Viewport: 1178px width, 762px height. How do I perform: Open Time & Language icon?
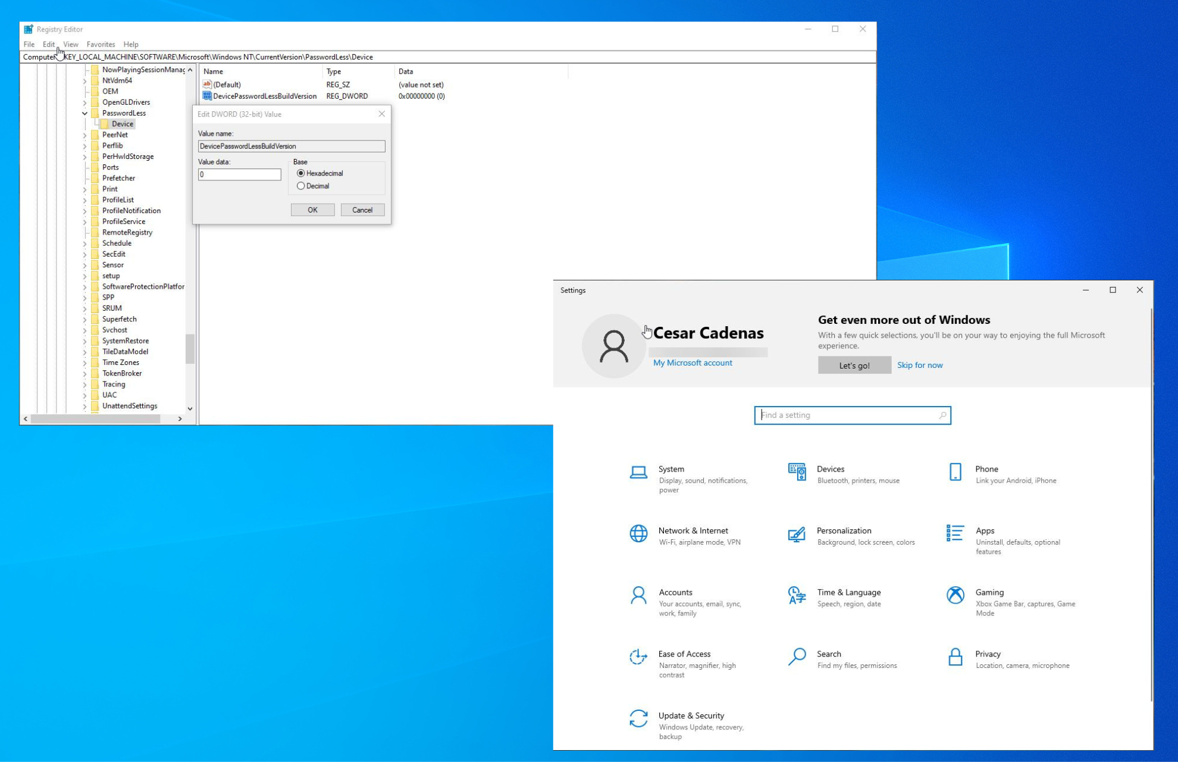pos(797,595)
